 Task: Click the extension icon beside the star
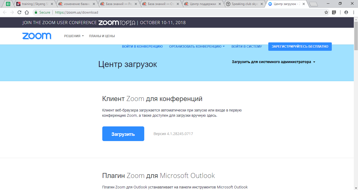tap(334, 12)
